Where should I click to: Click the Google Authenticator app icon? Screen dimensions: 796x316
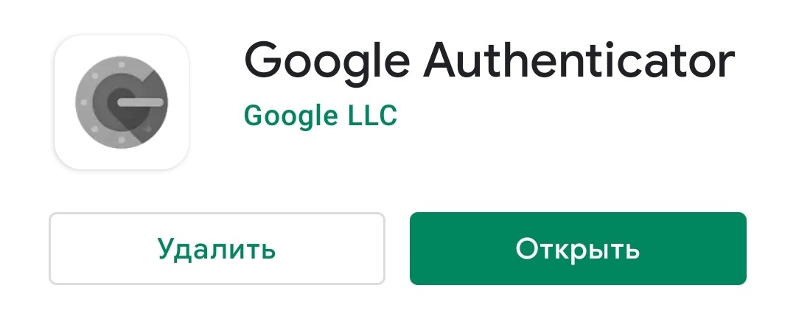pyautogui.click(x=122, y=102)
